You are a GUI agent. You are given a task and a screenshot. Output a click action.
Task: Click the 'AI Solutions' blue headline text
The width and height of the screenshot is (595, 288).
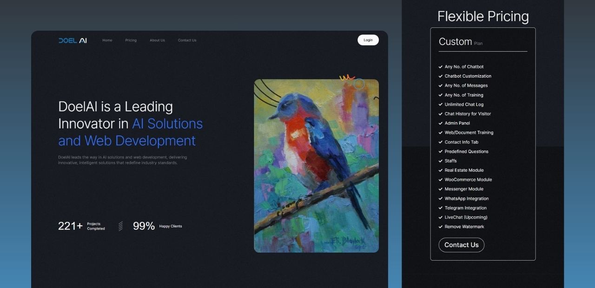click(167, 124)
